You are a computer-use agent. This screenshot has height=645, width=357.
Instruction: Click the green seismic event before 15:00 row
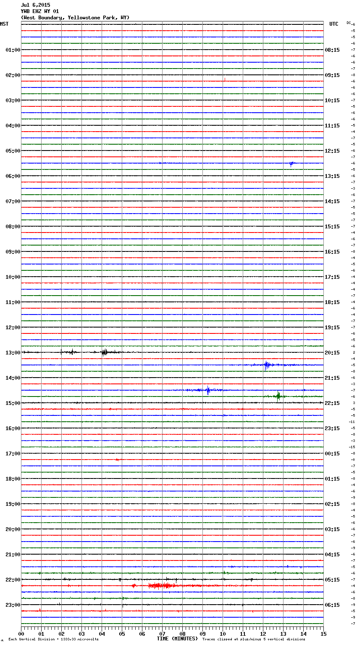click(278, 396)
